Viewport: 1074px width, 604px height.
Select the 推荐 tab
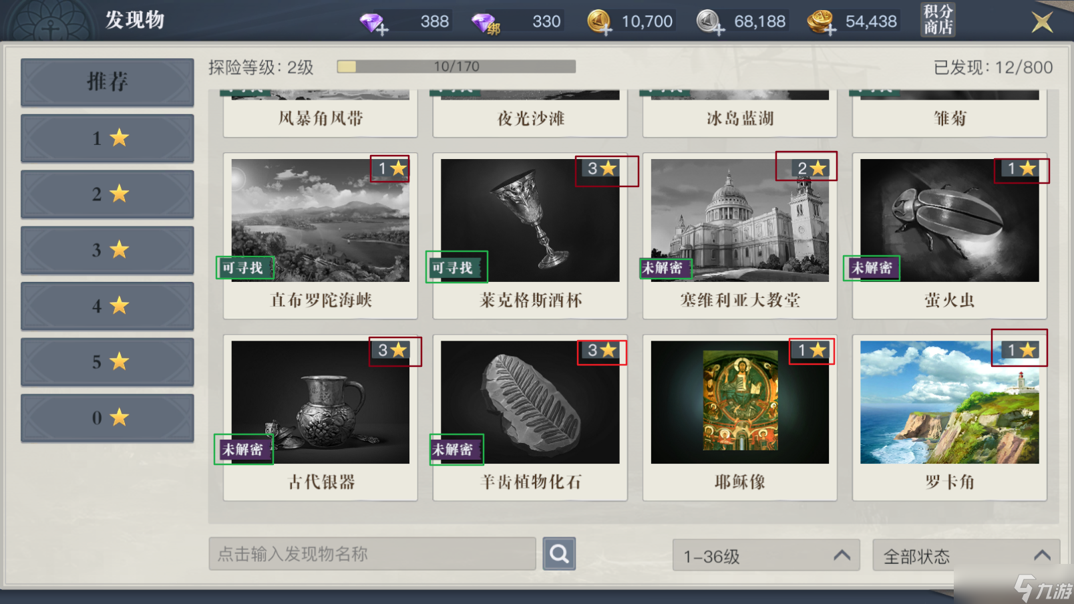(x=108, y=82)
